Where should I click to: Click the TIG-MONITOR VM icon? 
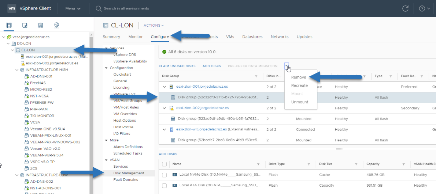27,116
